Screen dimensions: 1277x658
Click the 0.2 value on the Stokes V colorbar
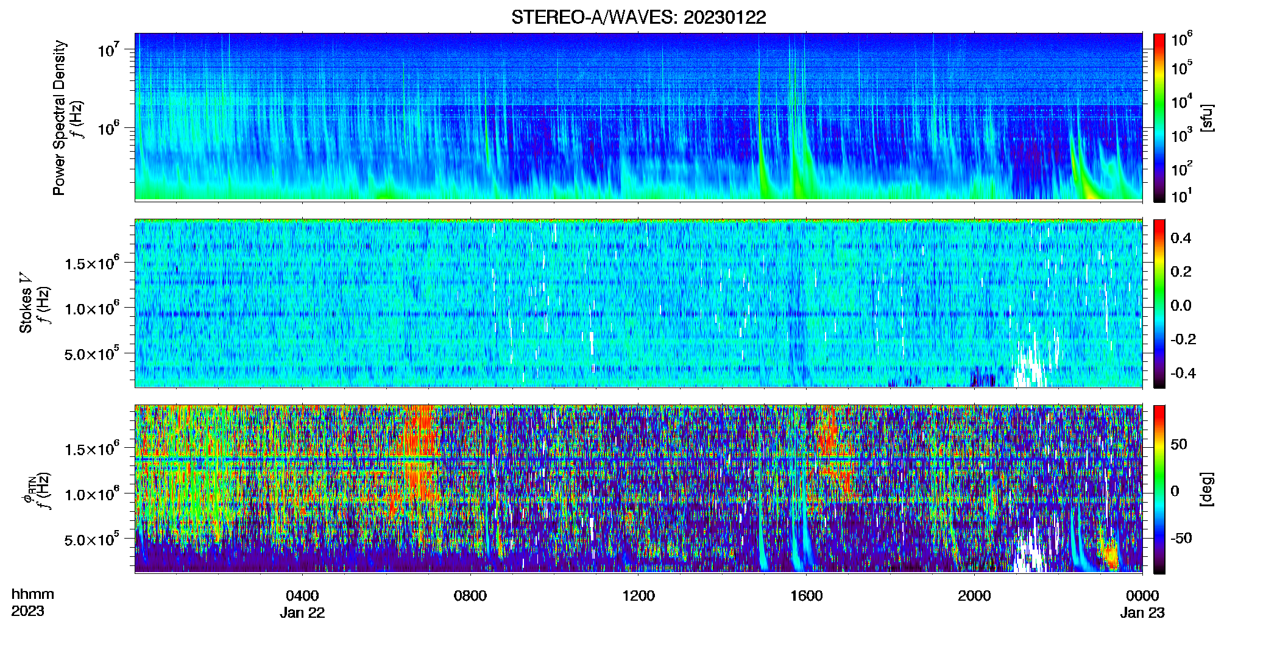tap(1181, 272)
